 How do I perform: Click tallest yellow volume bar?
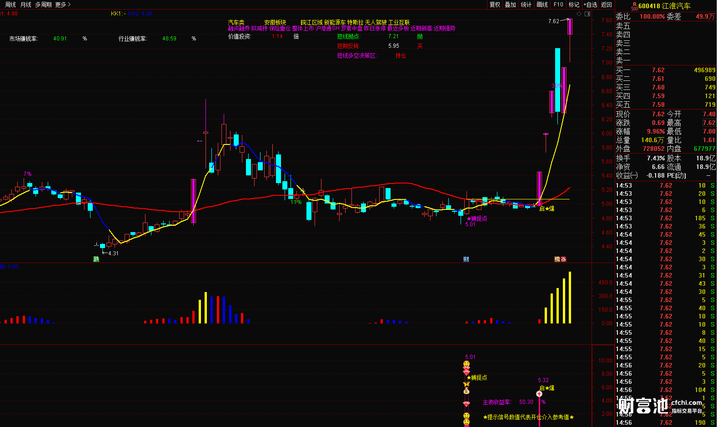pyautogui.click(x=570, y=298)
